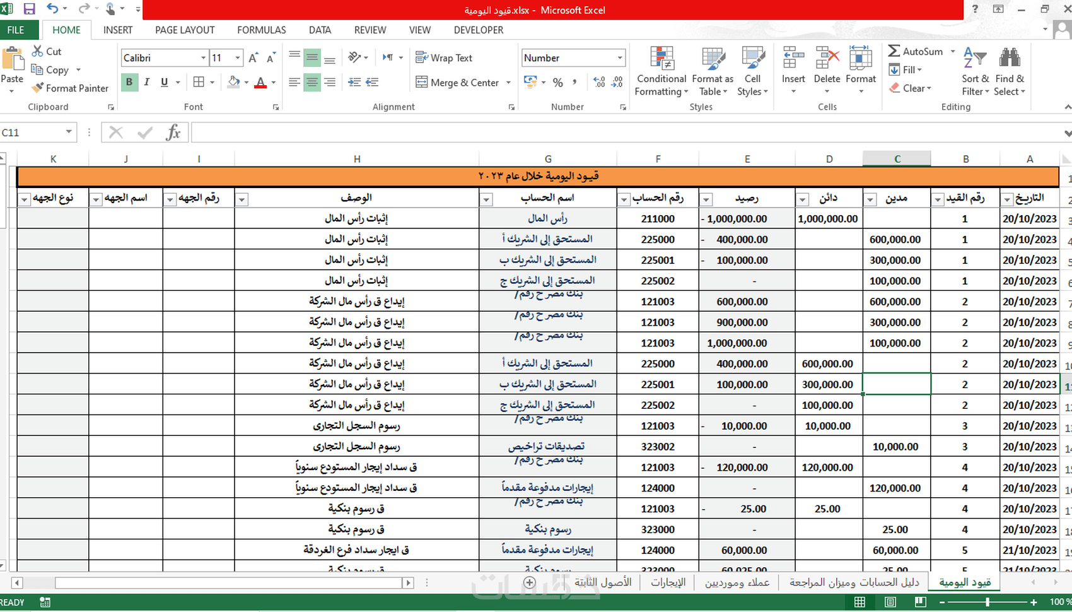Adjust the zoom slider handle
Screen dimensions: 1072x612
click(x=988, y=602)
